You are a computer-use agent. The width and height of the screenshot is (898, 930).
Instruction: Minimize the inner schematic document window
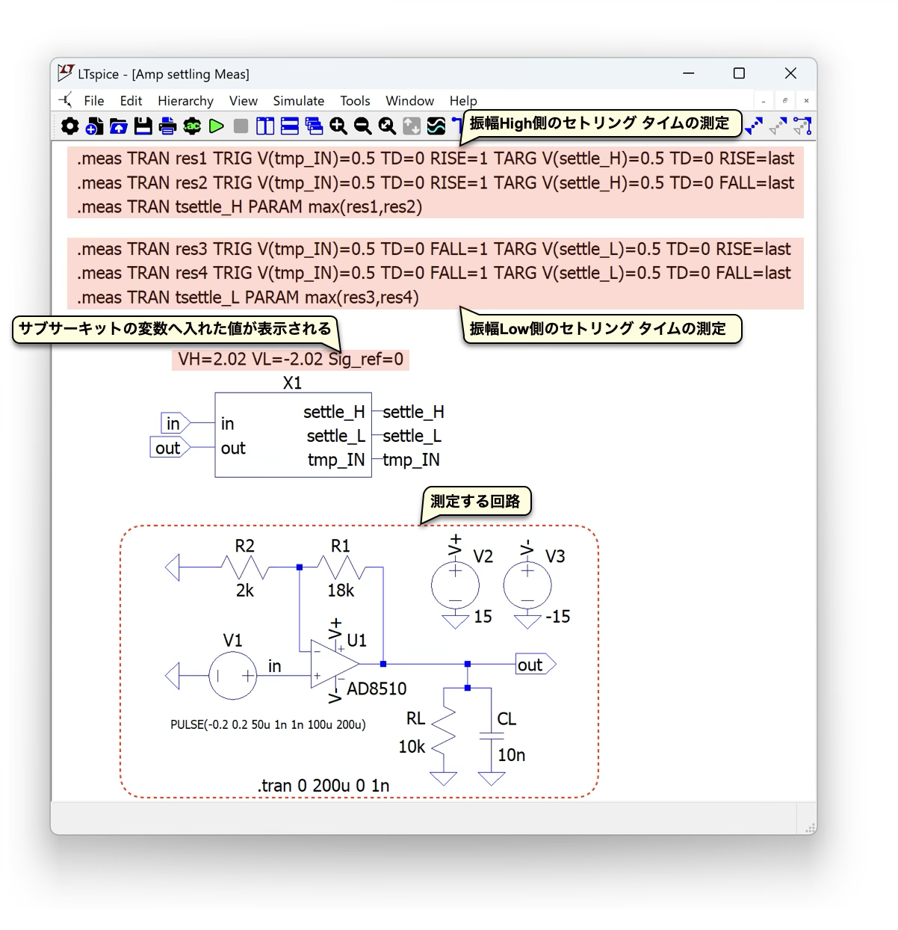[764, 101]
